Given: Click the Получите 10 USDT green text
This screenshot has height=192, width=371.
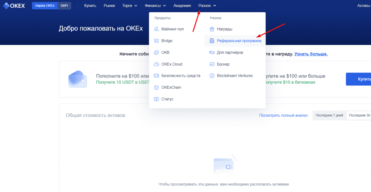Looking at the screenshot, I should 123,83.
